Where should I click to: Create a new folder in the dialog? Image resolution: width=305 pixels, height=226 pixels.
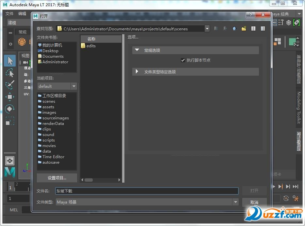point(244,29)
